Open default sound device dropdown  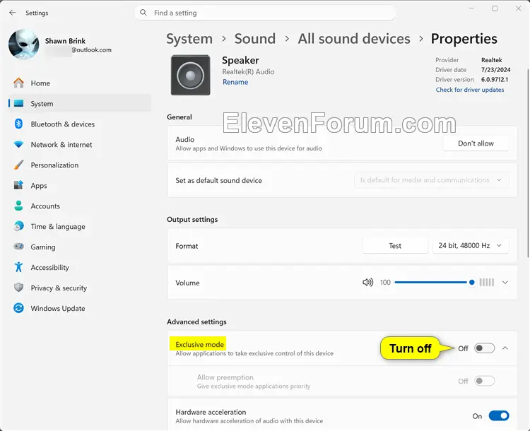[x=432, y=180]
